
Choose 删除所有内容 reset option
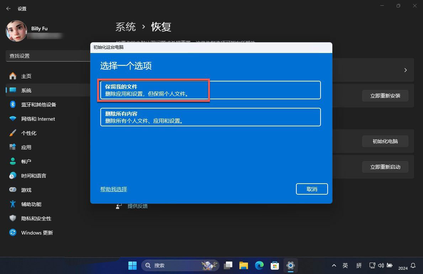pos(210,117)
